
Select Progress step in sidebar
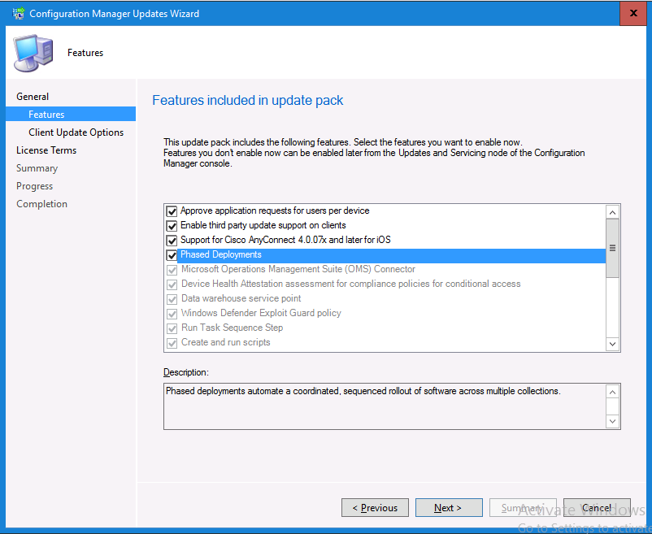34,186
